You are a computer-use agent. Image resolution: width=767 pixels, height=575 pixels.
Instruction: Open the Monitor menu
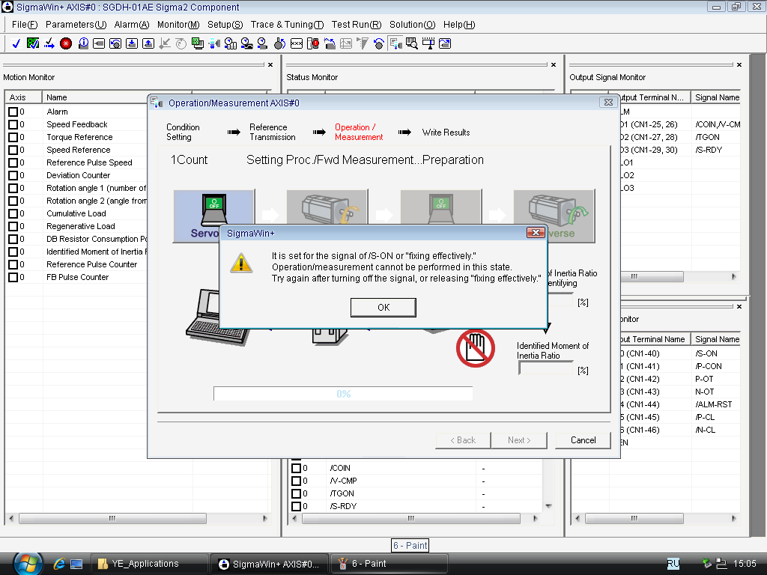[178, 25]
